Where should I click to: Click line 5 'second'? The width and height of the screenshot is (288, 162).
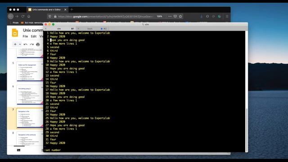[x=54, y=47]
